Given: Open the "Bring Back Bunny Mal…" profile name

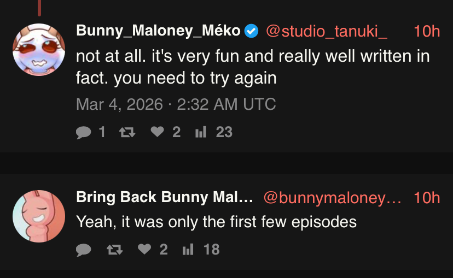Looking at the screenshot, I should point(165,198).
